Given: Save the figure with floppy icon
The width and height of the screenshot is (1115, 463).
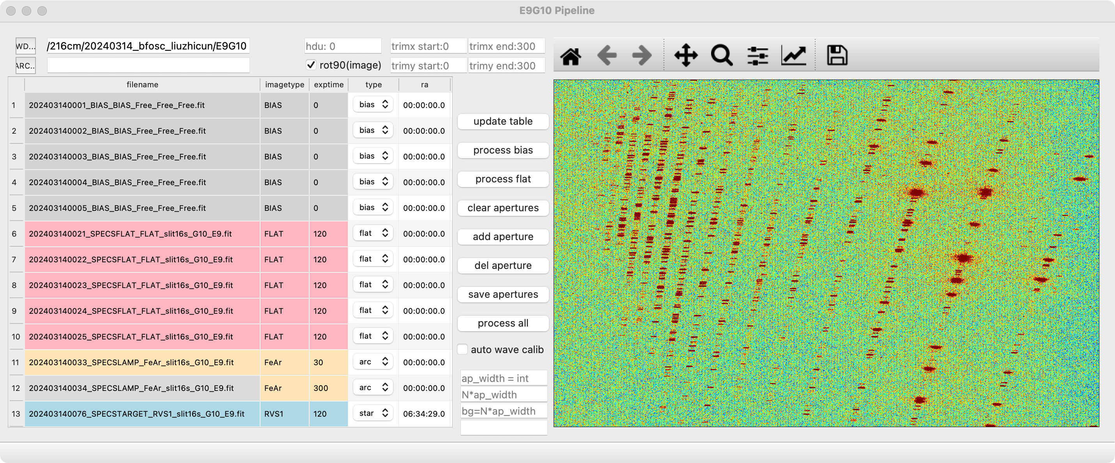Looking at the screenshot, I should point(837,56).
